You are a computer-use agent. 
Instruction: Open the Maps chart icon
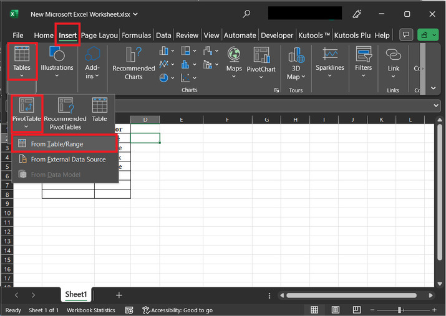[234, 56]
